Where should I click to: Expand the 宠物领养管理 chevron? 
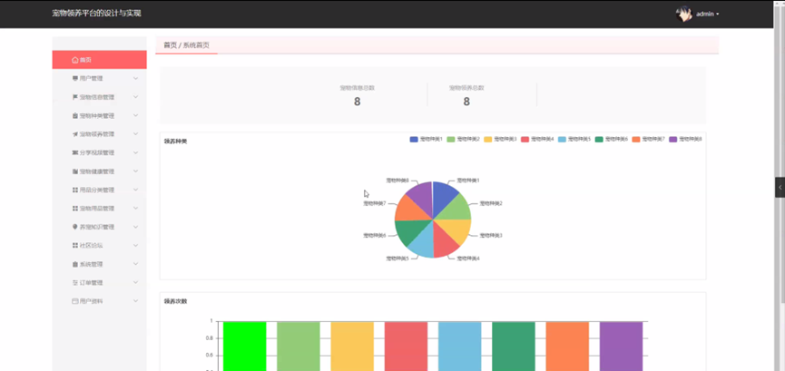135,134
